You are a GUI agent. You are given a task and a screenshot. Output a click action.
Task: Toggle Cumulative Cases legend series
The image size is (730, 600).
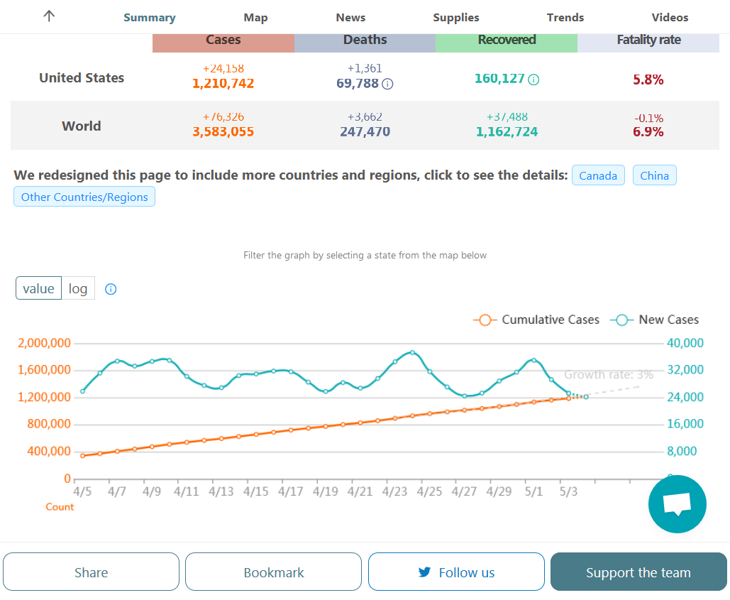tap(536, 320)
